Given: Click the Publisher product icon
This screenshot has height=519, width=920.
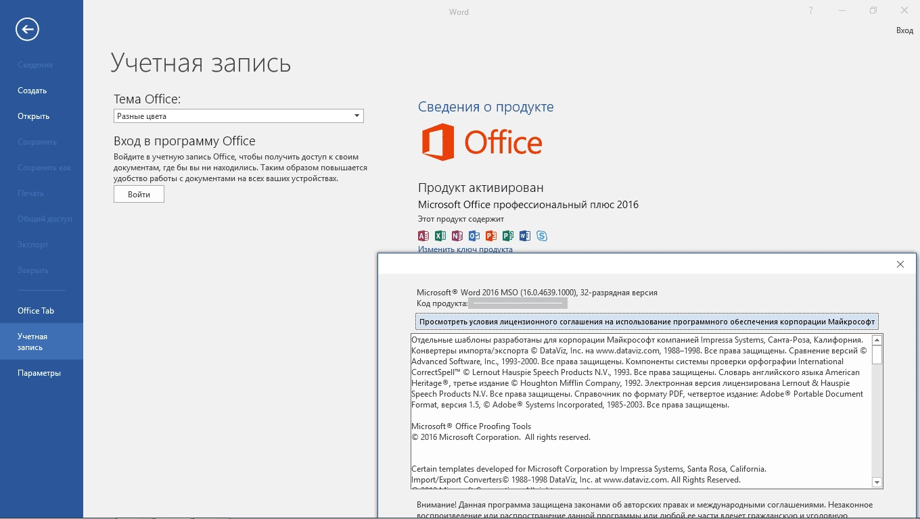Looking at the screenshot, I should point(508,236).
